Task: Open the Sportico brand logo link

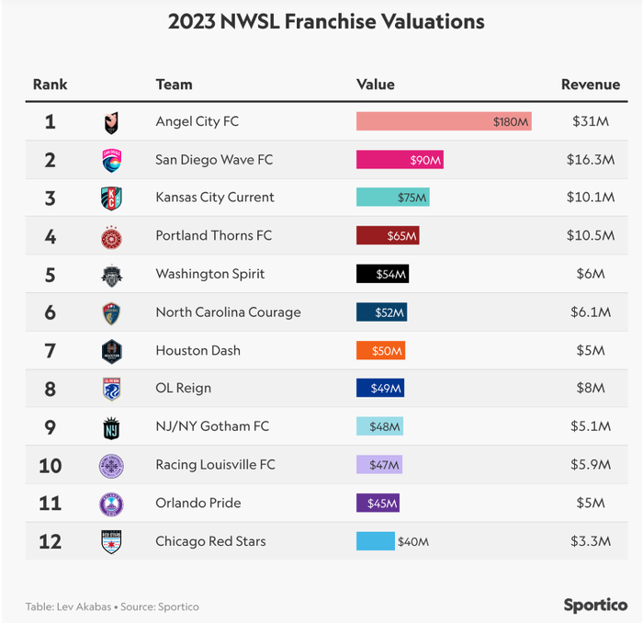Action: [595, 606]
